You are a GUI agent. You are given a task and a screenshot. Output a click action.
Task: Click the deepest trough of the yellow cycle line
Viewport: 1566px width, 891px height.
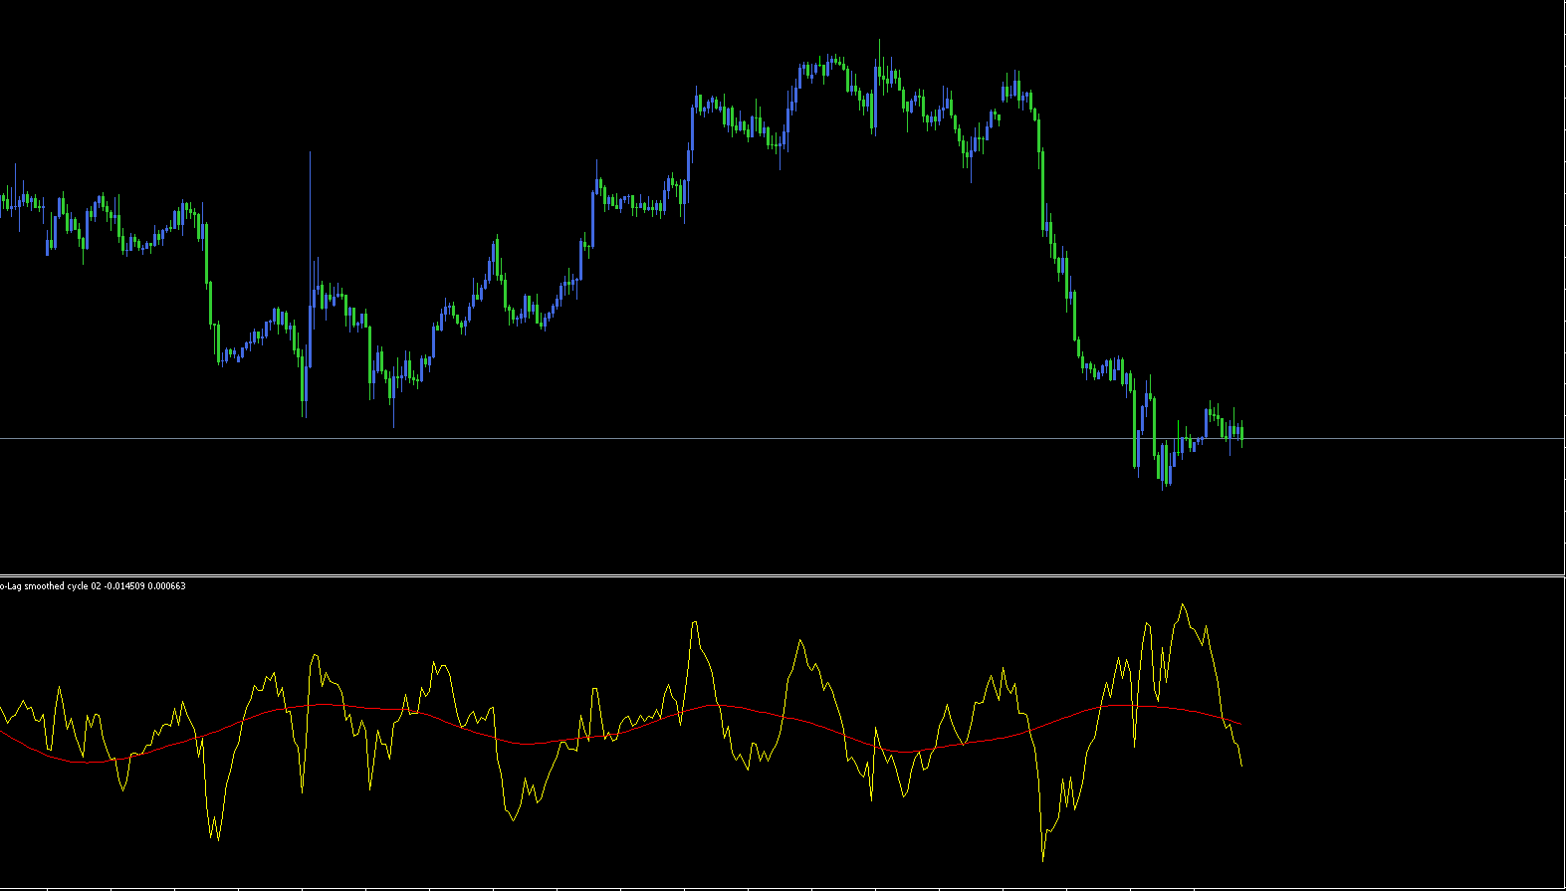1042,858
